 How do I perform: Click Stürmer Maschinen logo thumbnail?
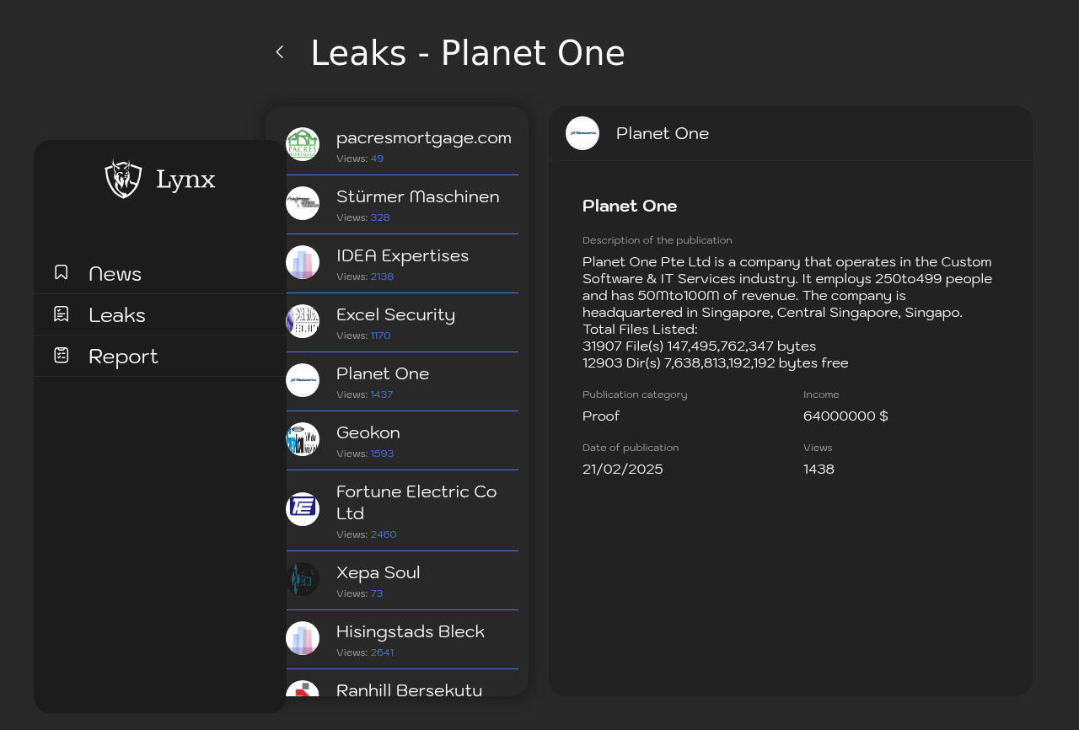point(303,203)
